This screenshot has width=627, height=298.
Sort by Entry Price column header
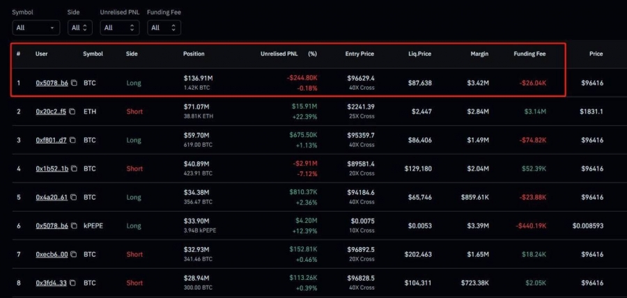[x=359, y=54]
